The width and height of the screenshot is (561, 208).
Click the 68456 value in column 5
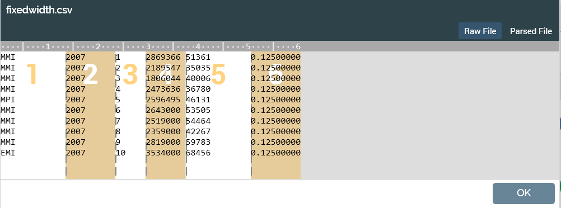[198, 153]
